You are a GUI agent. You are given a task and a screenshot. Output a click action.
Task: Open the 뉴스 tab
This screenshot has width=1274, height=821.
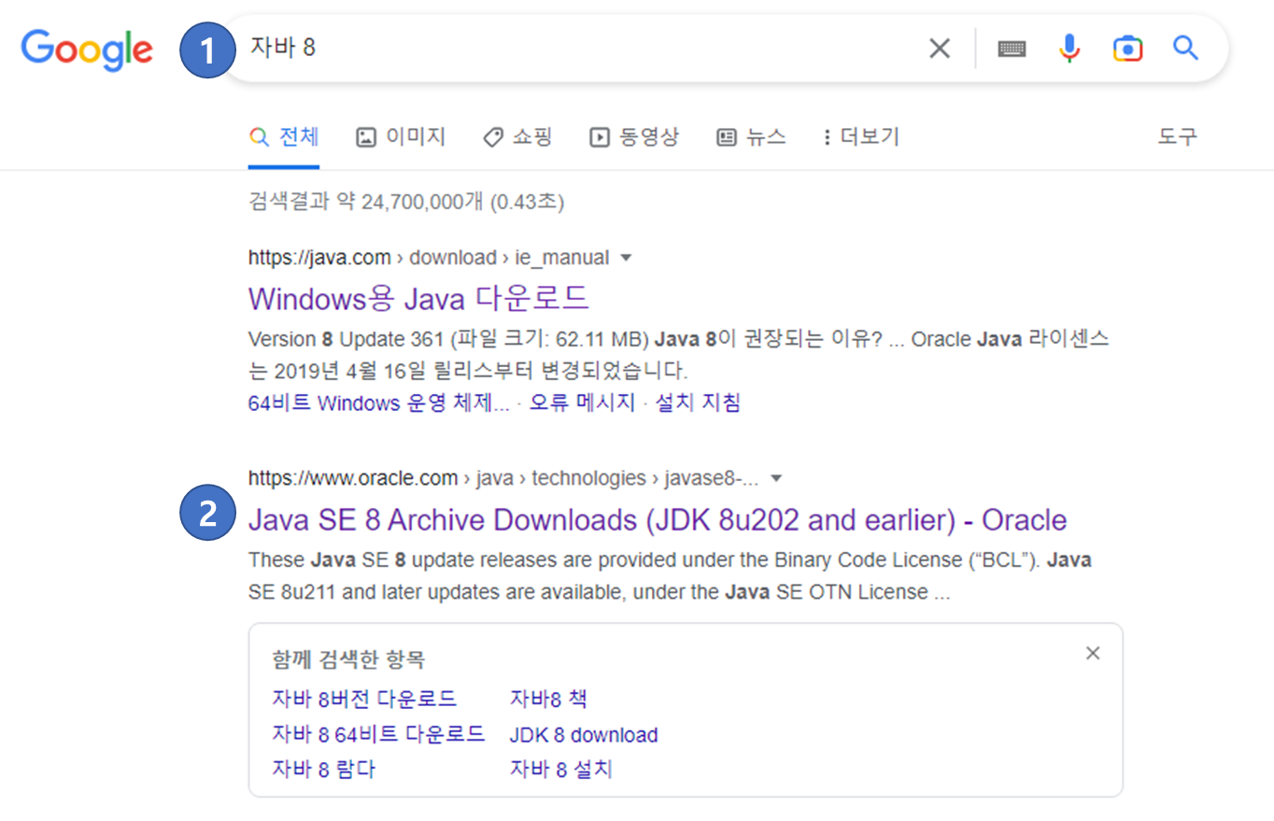pyautogui.click(x=750, y=137)
